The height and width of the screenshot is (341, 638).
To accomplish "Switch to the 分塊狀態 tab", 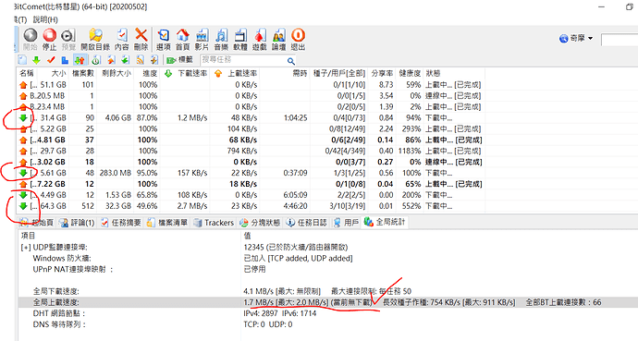I will pyautogui.click(x=261, y=223).
